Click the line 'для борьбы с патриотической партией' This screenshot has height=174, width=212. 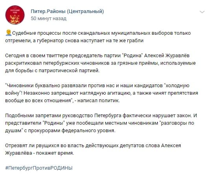52,71
